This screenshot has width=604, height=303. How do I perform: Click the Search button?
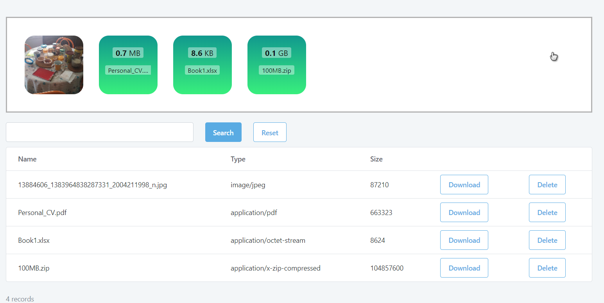click(x=223, y=132)
